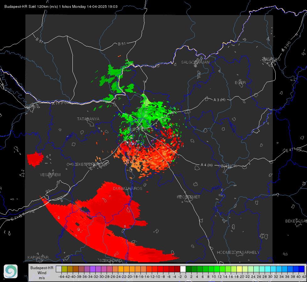Image resolution: width=307 pixels, height=282 pixels.
Task: Pick the pale green swatch between 22 and 24
Action: [251, 269]
